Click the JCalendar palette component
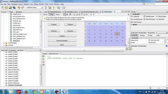This screenshot has height=94, width=168. (135, 16)
